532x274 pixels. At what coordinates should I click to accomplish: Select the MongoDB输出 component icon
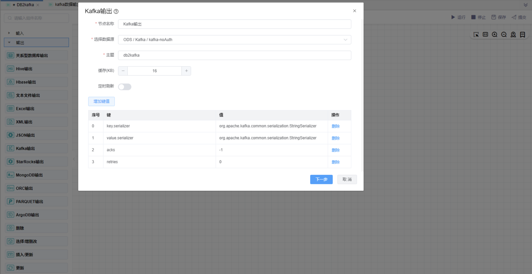click(11, 175)
